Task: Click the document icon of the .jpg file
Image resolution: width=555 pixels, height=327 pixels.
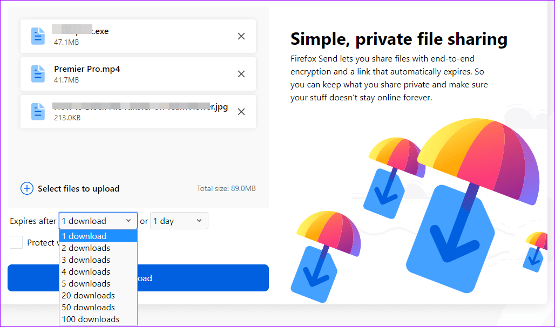Action: click(38, 112)
